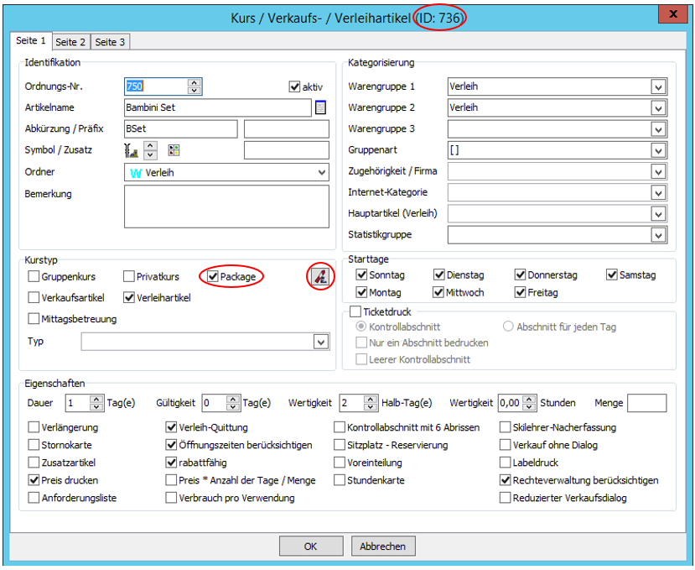Image resolution: width=695 pixels, height=570 pixels.
Task: Uncheck the Samstag start day
Action: point(612,275)
